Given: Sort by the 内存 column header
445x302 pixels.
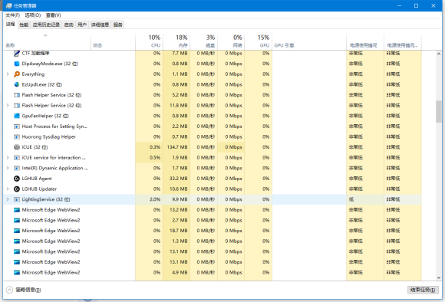Looking at the screenshot, I should pyautogui.click(x=176, y=41).
